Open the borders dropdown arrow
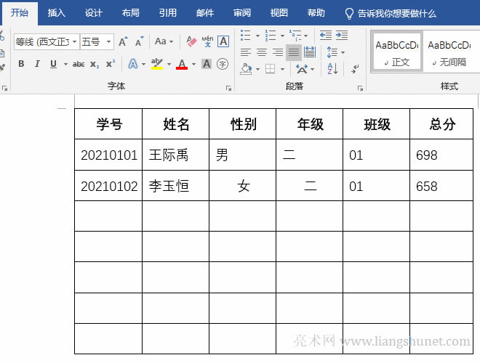The height and width of the screenshot is (363, 480). [282, 70]
